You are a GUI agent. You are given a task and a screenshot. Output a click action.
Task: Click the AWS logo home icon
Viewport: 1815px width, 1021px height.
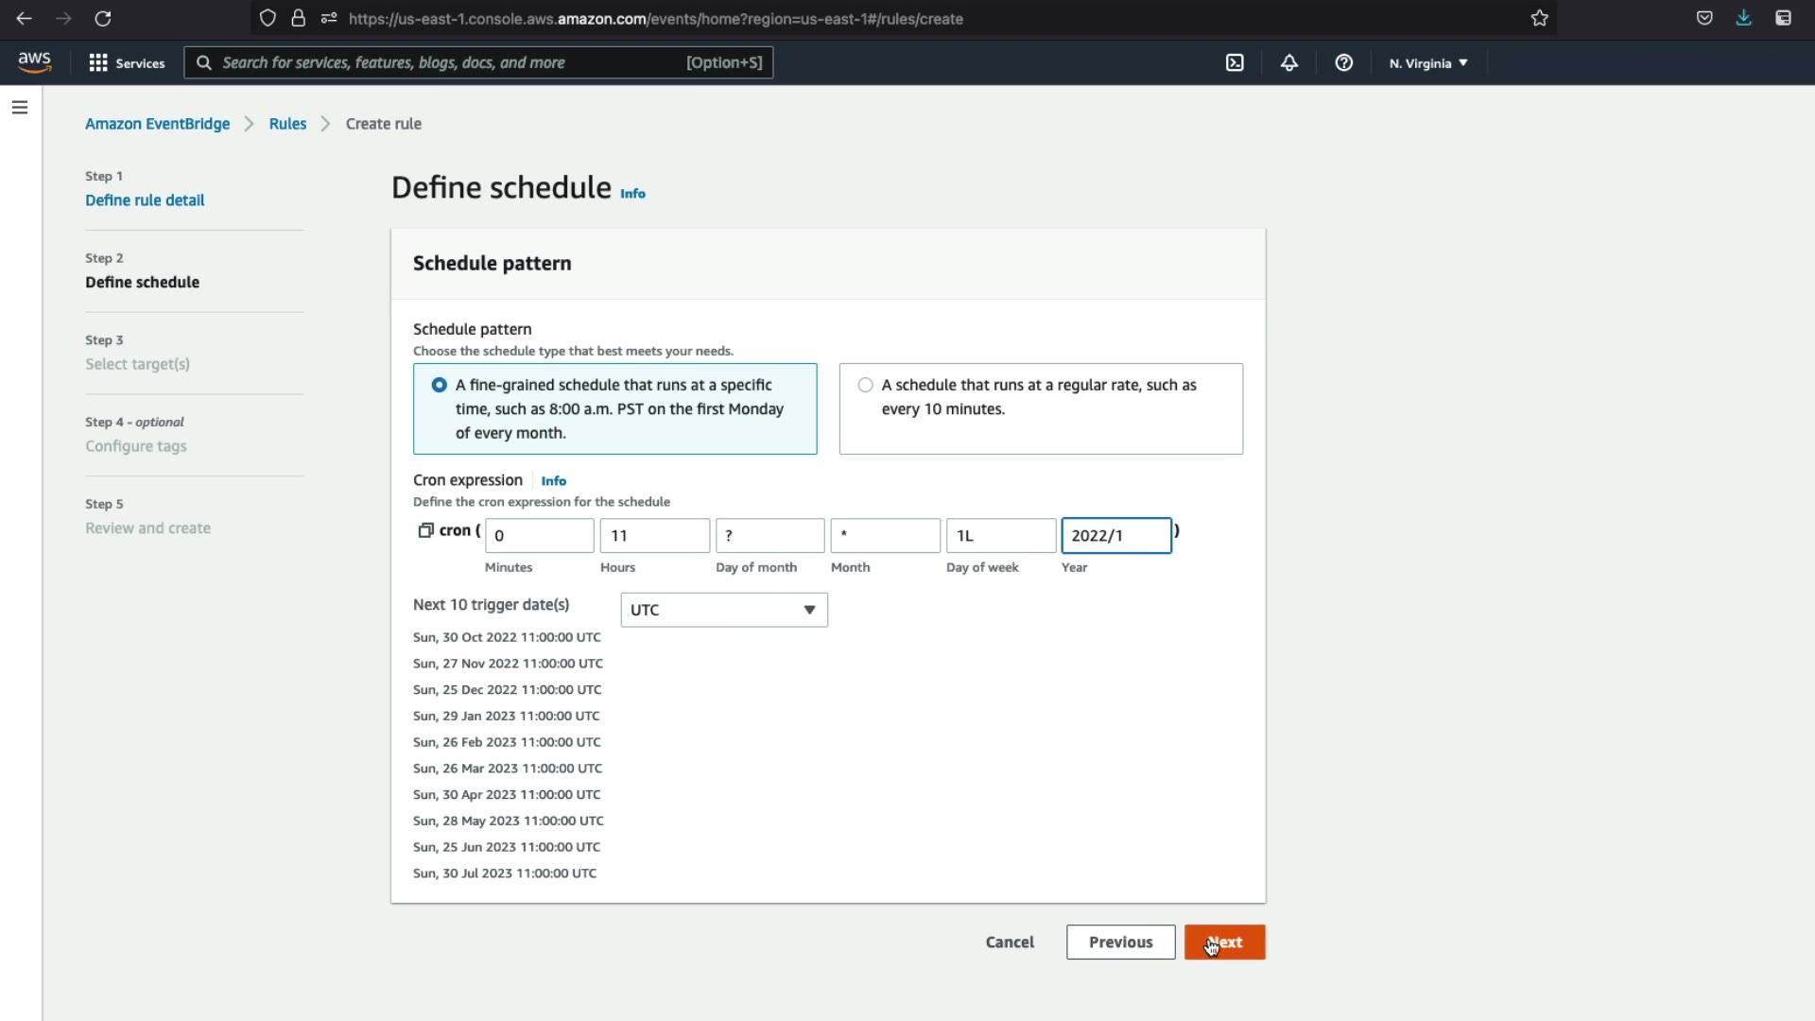(35, 62)
